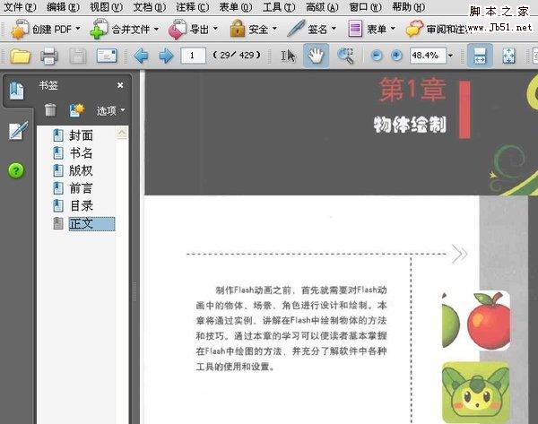Select the 目录 bookmark

(81, 206)
